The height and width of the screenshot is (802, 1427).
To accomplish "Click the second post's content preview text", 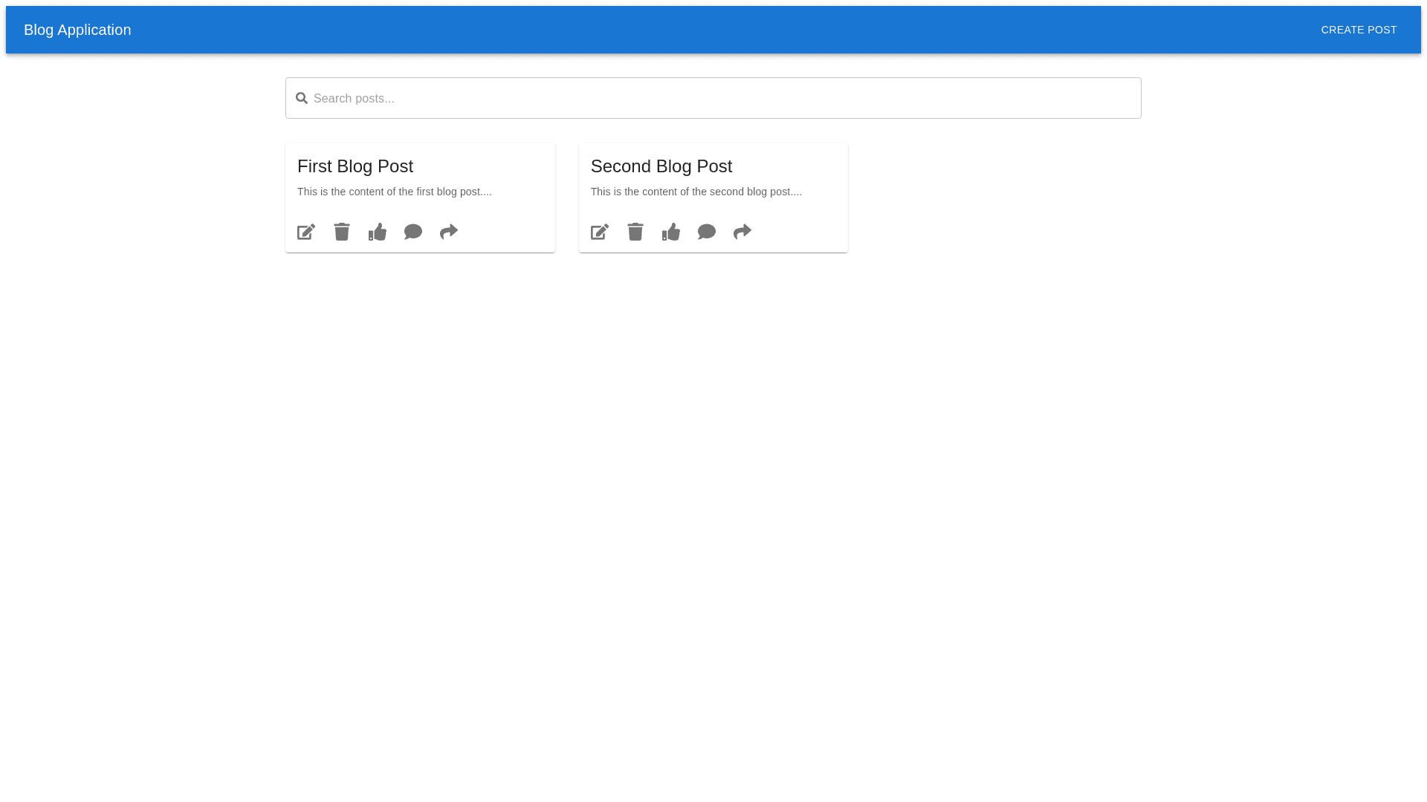I will [696, 192].
